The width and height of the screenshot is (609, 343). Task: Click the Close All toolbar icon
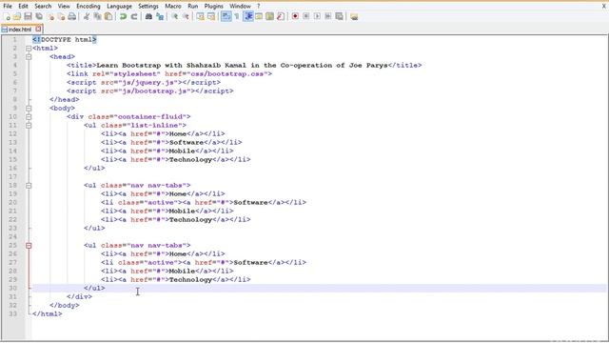[61, 16]
